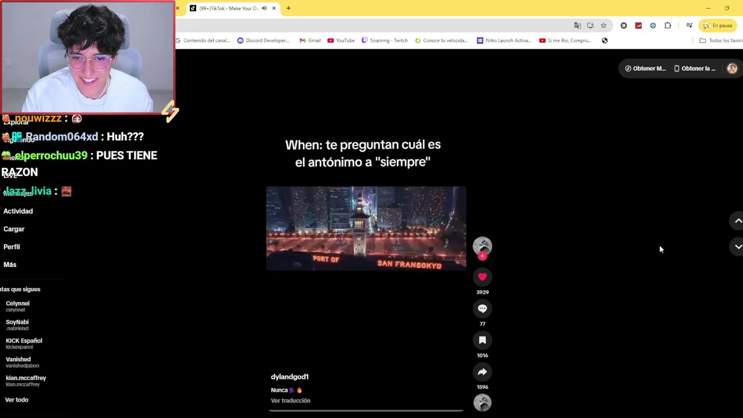Open the Conoce tu velocidad bookmark
This screenshot has height=418, width=743.
click(441, 41)
